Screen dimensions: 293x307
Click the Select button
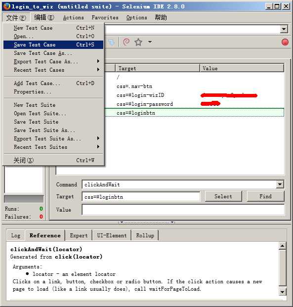point(223,196)
